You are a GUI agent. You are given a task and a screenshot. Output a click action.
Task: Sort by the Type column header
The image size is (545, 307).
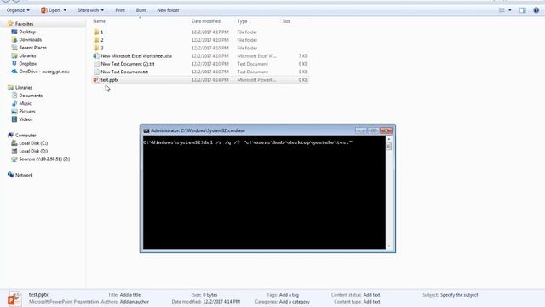(242, 21)
